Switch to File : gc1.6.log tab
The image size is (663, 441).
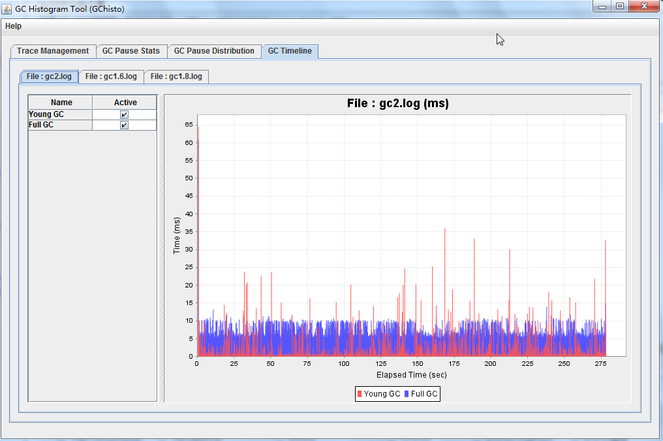tap(111, 76)
